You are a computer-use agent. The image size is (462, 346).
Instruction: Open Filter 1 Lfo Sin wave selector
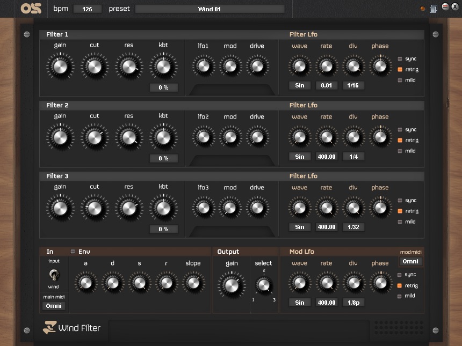[300, 85]
